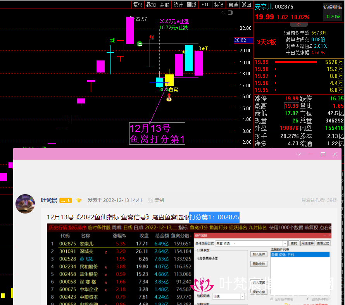Click the 保存方案 button in the dialog
This screenshot has width=345, height=305.
click(x=259, y=292)
